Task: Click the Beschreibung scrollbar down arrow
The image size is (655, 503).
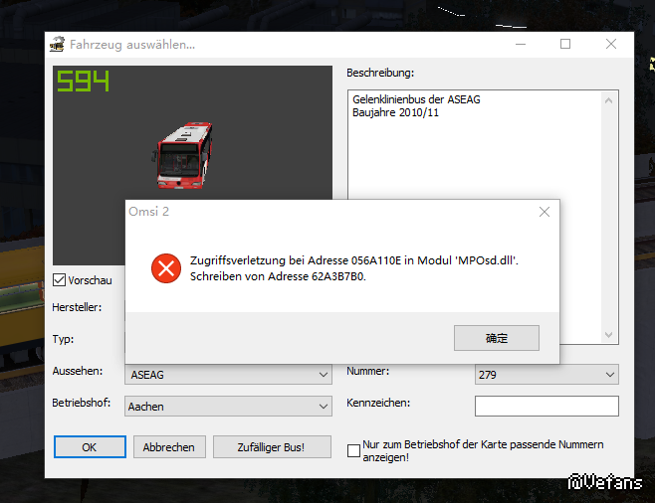Action: (608, 334)
